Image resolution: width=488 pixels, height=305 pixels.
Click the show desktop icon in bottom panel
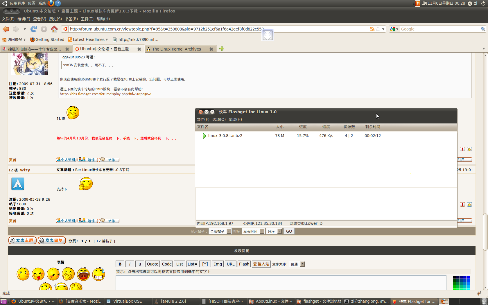tap(4, 302)
